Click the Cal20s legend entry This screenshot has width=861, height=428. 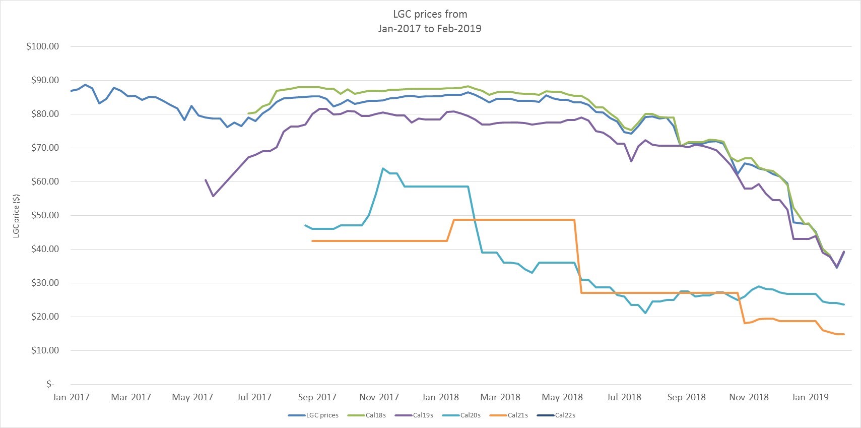point(461,415)
